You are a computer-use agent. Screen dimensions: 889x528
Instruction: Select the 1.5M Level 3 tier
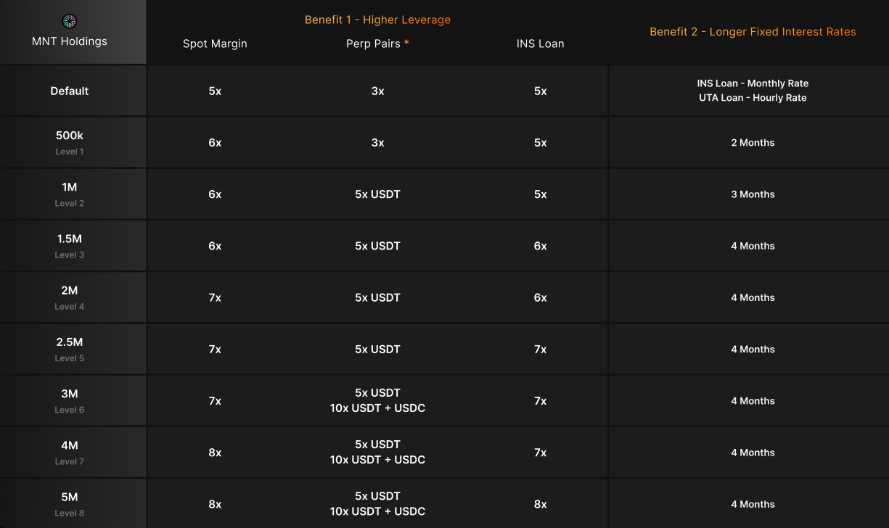(70, 245)
